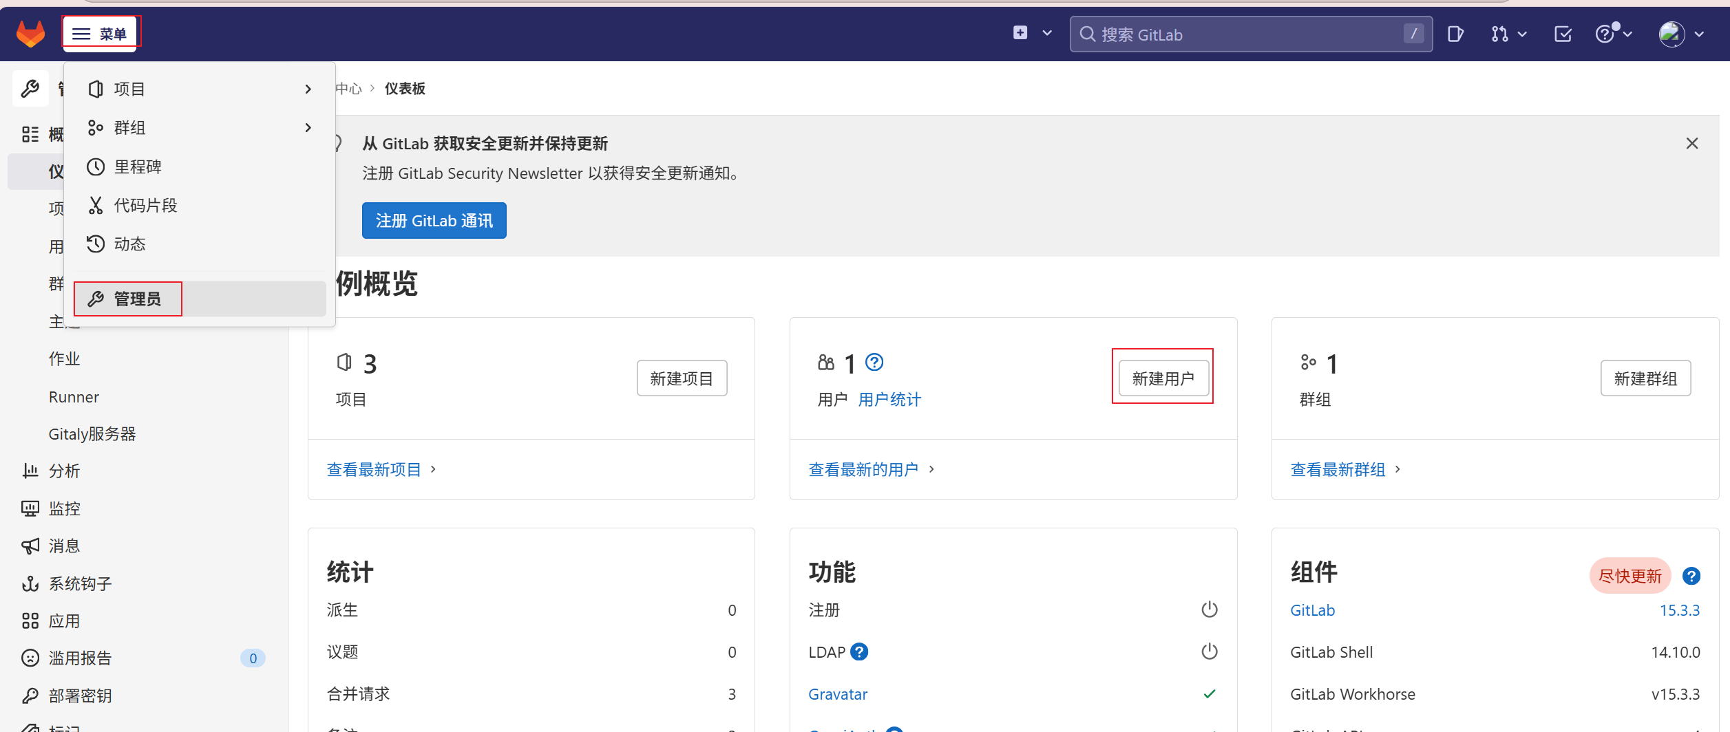The image size is (1730, 732).
Task: Click the GitLab Shell version 14.10.0
Action: tap(1676, 653)
